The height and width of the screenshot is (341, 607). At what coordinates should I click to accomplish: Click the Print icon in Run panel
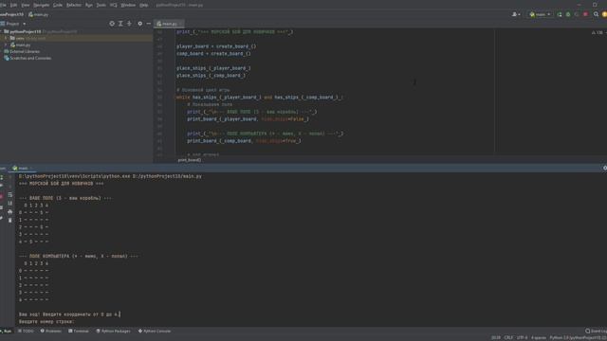click(x=10, y=212)
